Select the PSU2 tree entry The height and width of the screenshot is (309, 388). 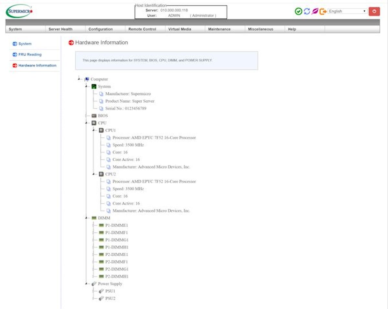(110, 299)
